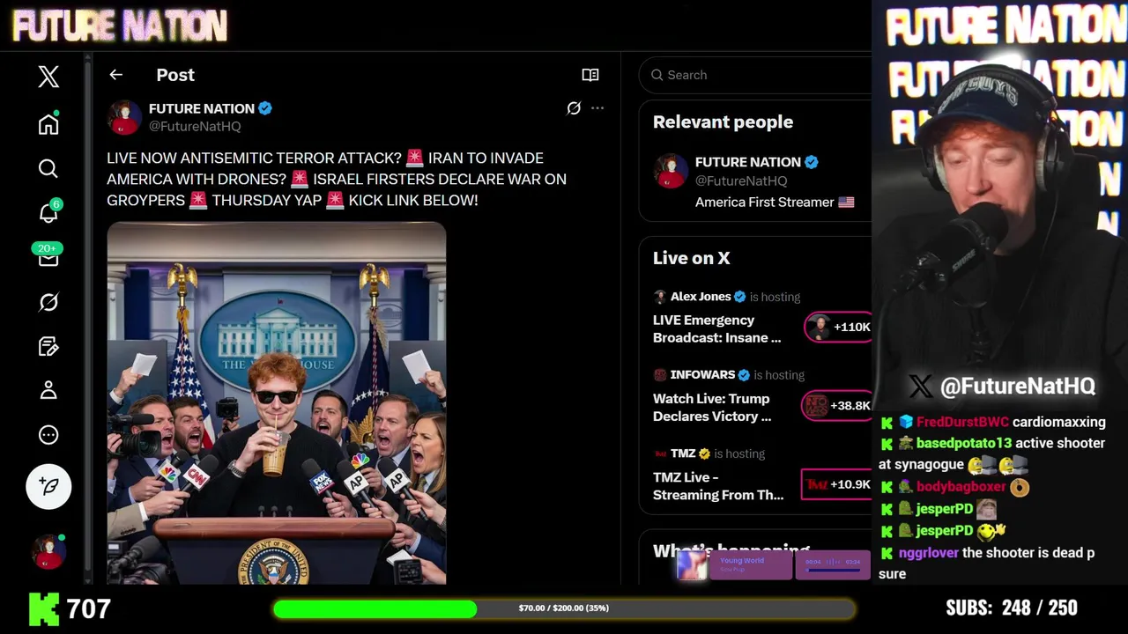Click the compose Post feather button
1128x634 pixels.
click(48, 486)
